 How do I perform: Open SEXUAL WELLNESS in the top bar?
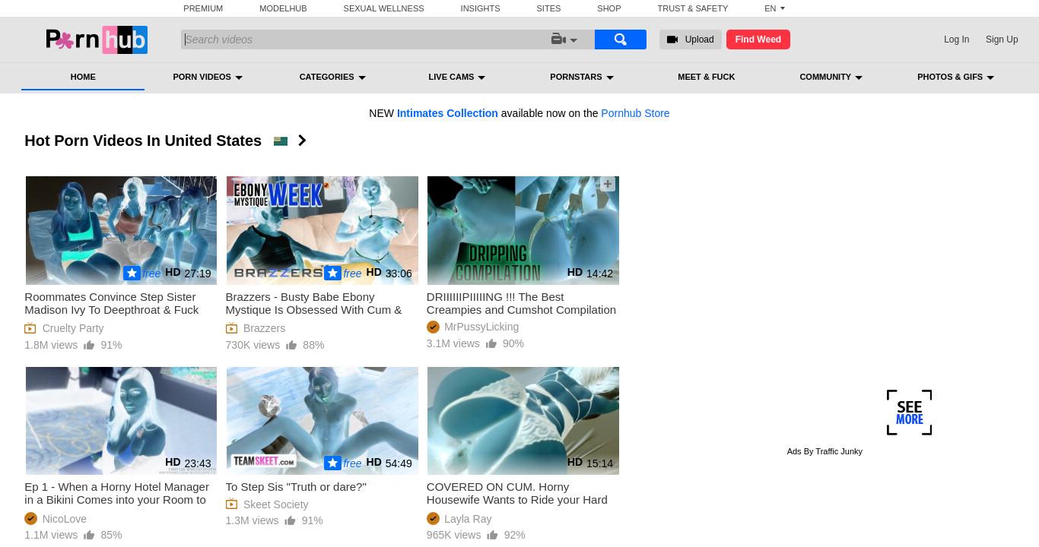383,8
